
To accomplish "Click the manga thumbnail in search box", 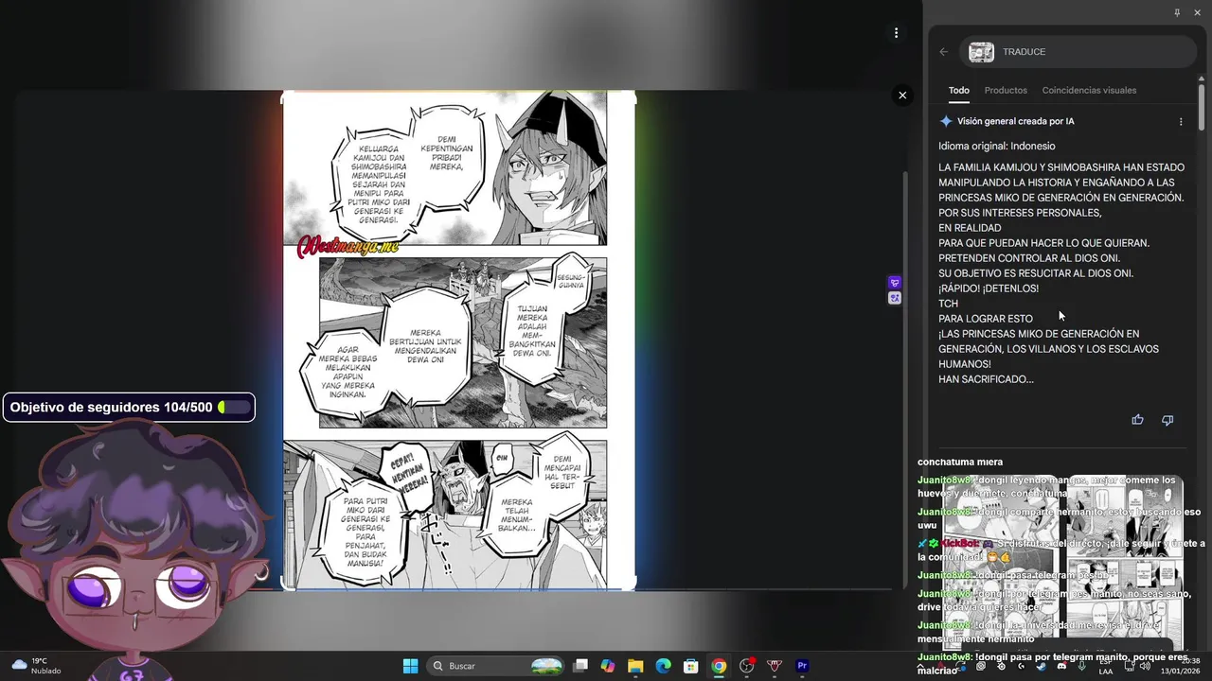I will 981,52.
